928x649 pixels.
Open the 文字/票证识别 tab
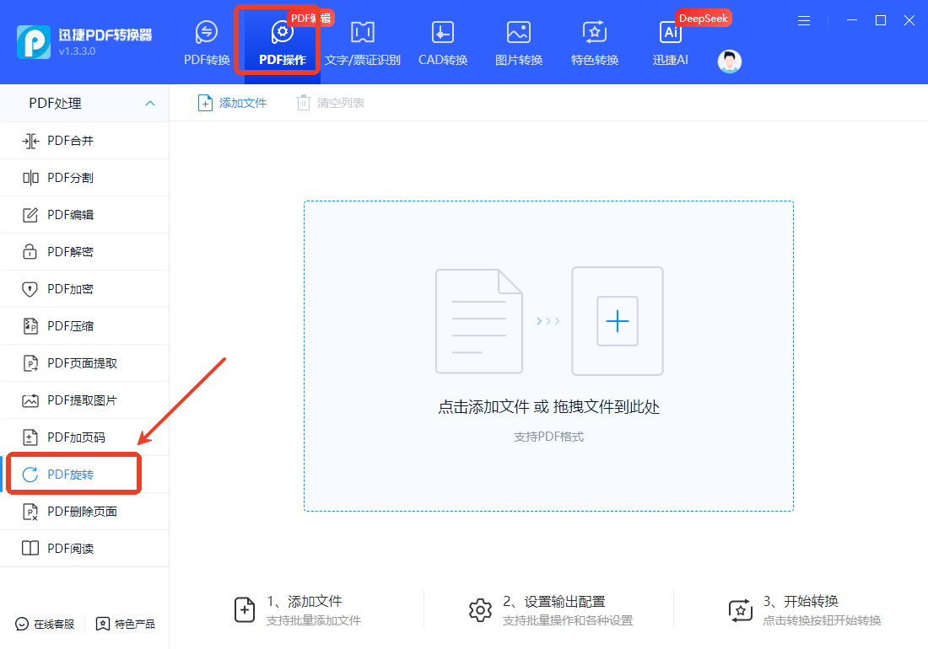[x=362, y=43]
